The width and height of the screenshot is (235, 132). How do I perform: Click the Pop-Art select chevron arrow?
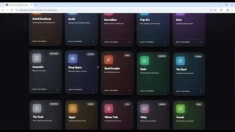point(165,42)
